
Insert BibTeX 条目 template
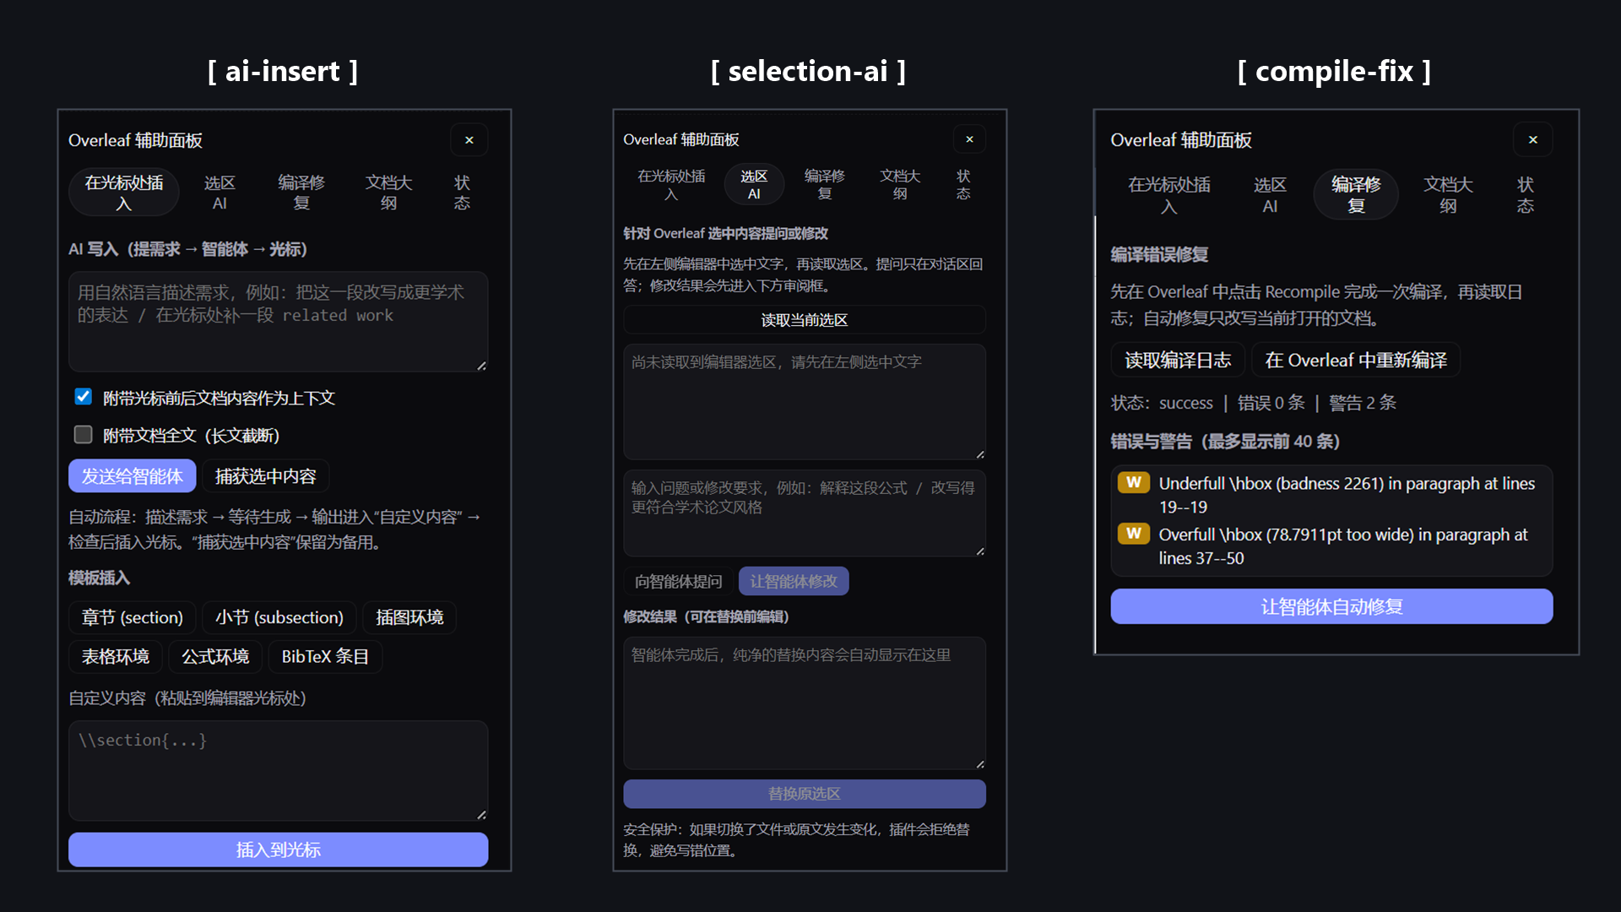(x=325, y=656)
